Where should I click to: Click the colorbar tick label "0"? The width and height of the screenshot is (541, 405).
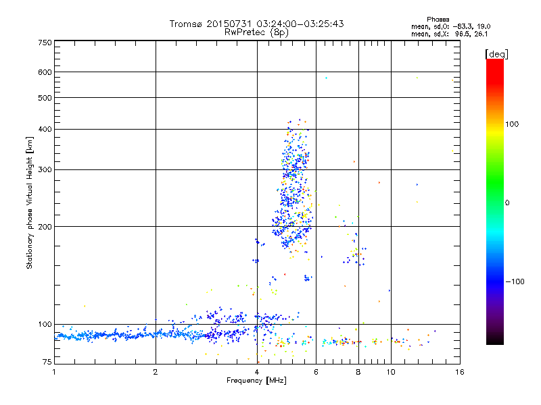click(x=507, y=203)
